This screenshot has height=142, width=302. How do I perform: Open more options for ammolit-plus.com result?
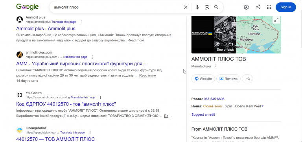92,57
